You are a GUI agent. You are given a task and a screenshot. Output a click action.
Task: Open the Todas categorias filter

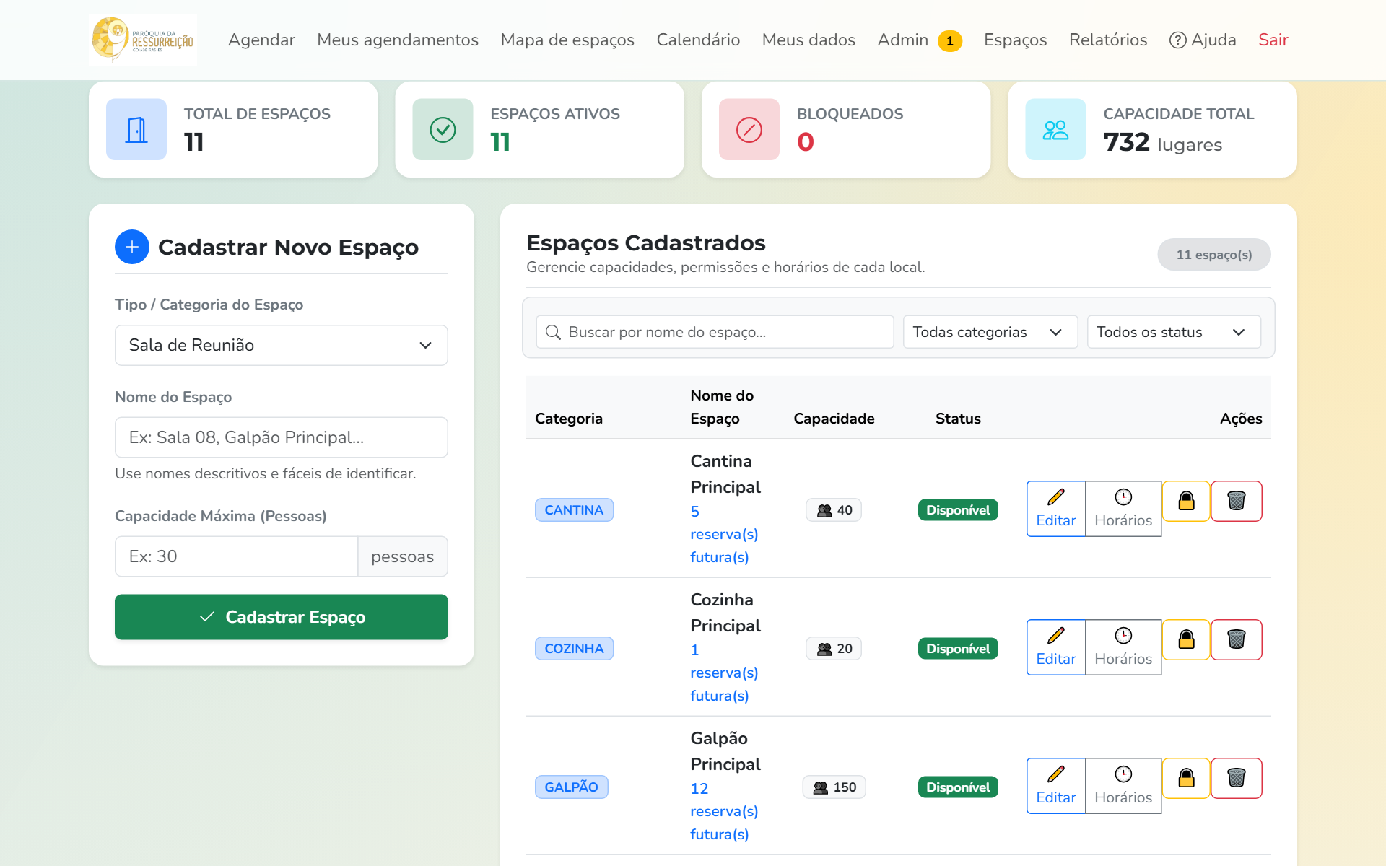[x=990, y=332]
